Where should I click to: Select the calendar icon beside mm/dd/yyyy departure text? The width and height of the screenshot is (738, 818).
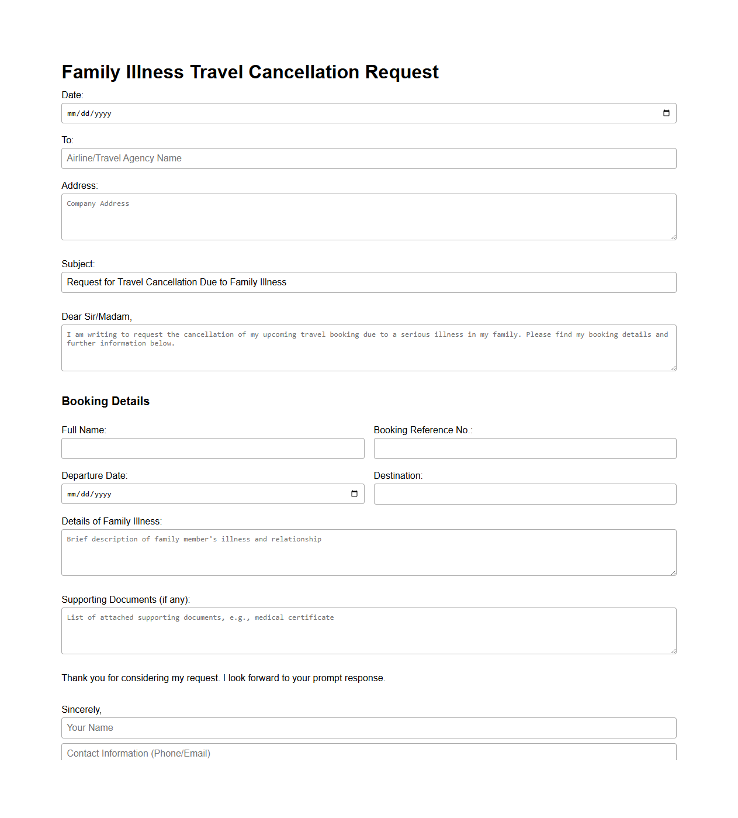tap(354, 493)
